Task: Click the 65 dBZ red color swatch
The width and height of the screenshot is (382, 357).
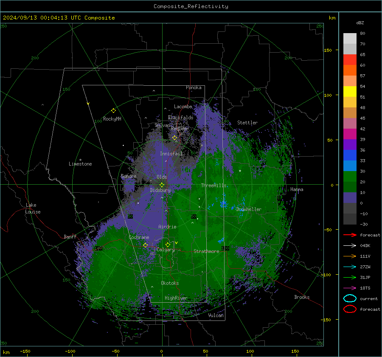Action: coord(350,59)
